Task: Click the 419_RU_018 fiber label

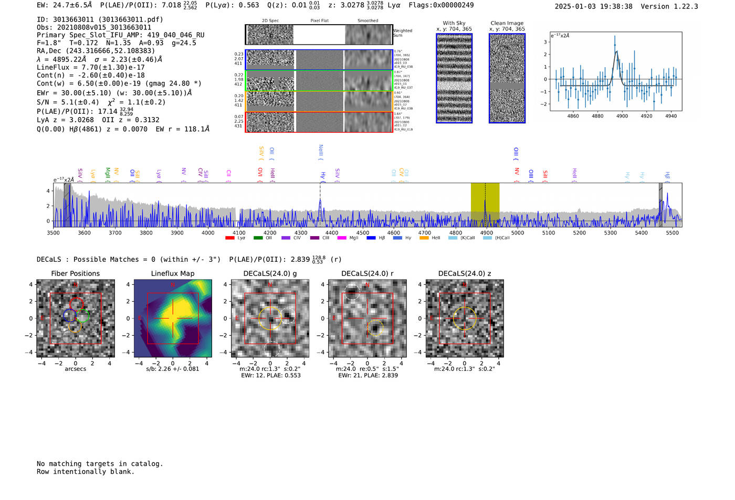Action: [403, 129]
